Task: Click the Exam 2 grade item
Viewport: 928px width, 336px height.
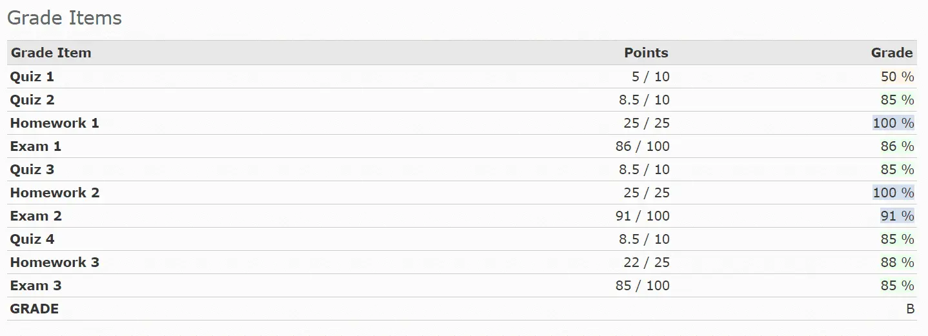Action: coord(35,216)
